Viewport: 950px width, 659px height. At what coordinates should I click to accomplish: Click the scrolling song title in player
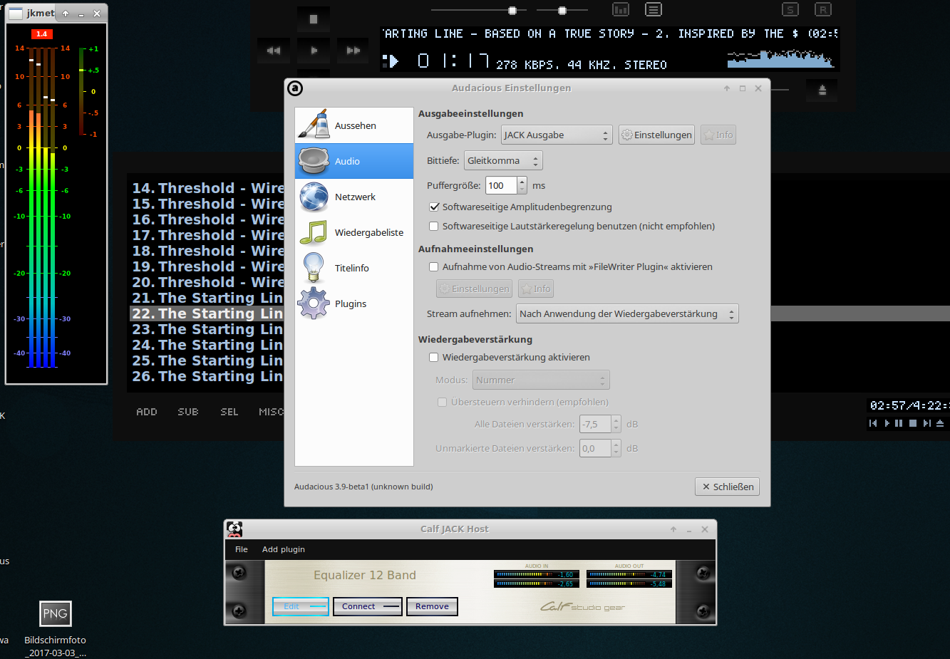(x=609, y=33)
